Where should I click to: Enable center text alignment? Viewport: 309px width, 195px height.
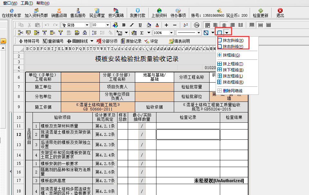224,25
